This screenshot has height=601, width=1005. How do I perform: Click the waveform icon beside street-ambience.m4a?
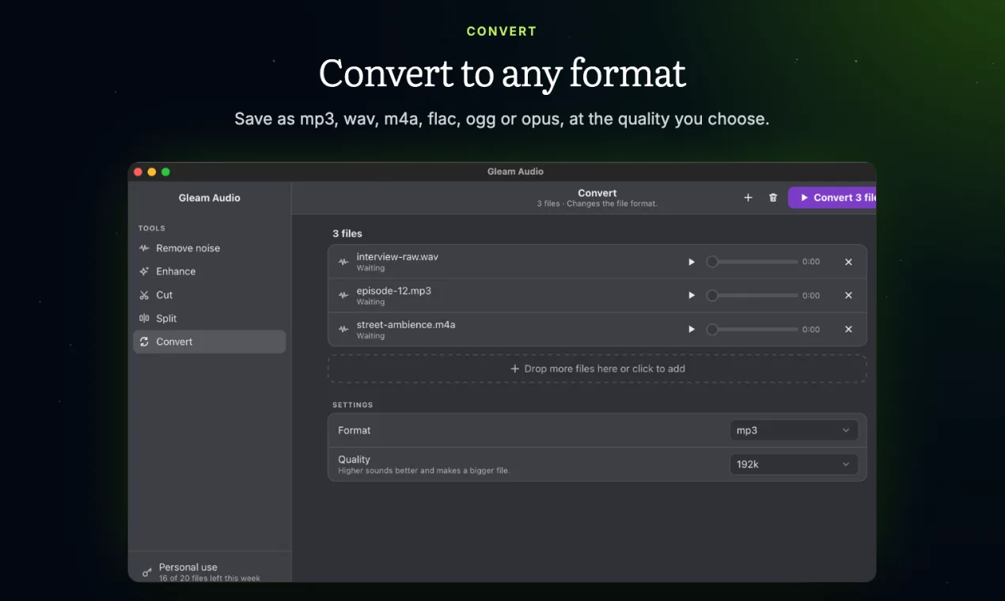(x=343, y=330)
